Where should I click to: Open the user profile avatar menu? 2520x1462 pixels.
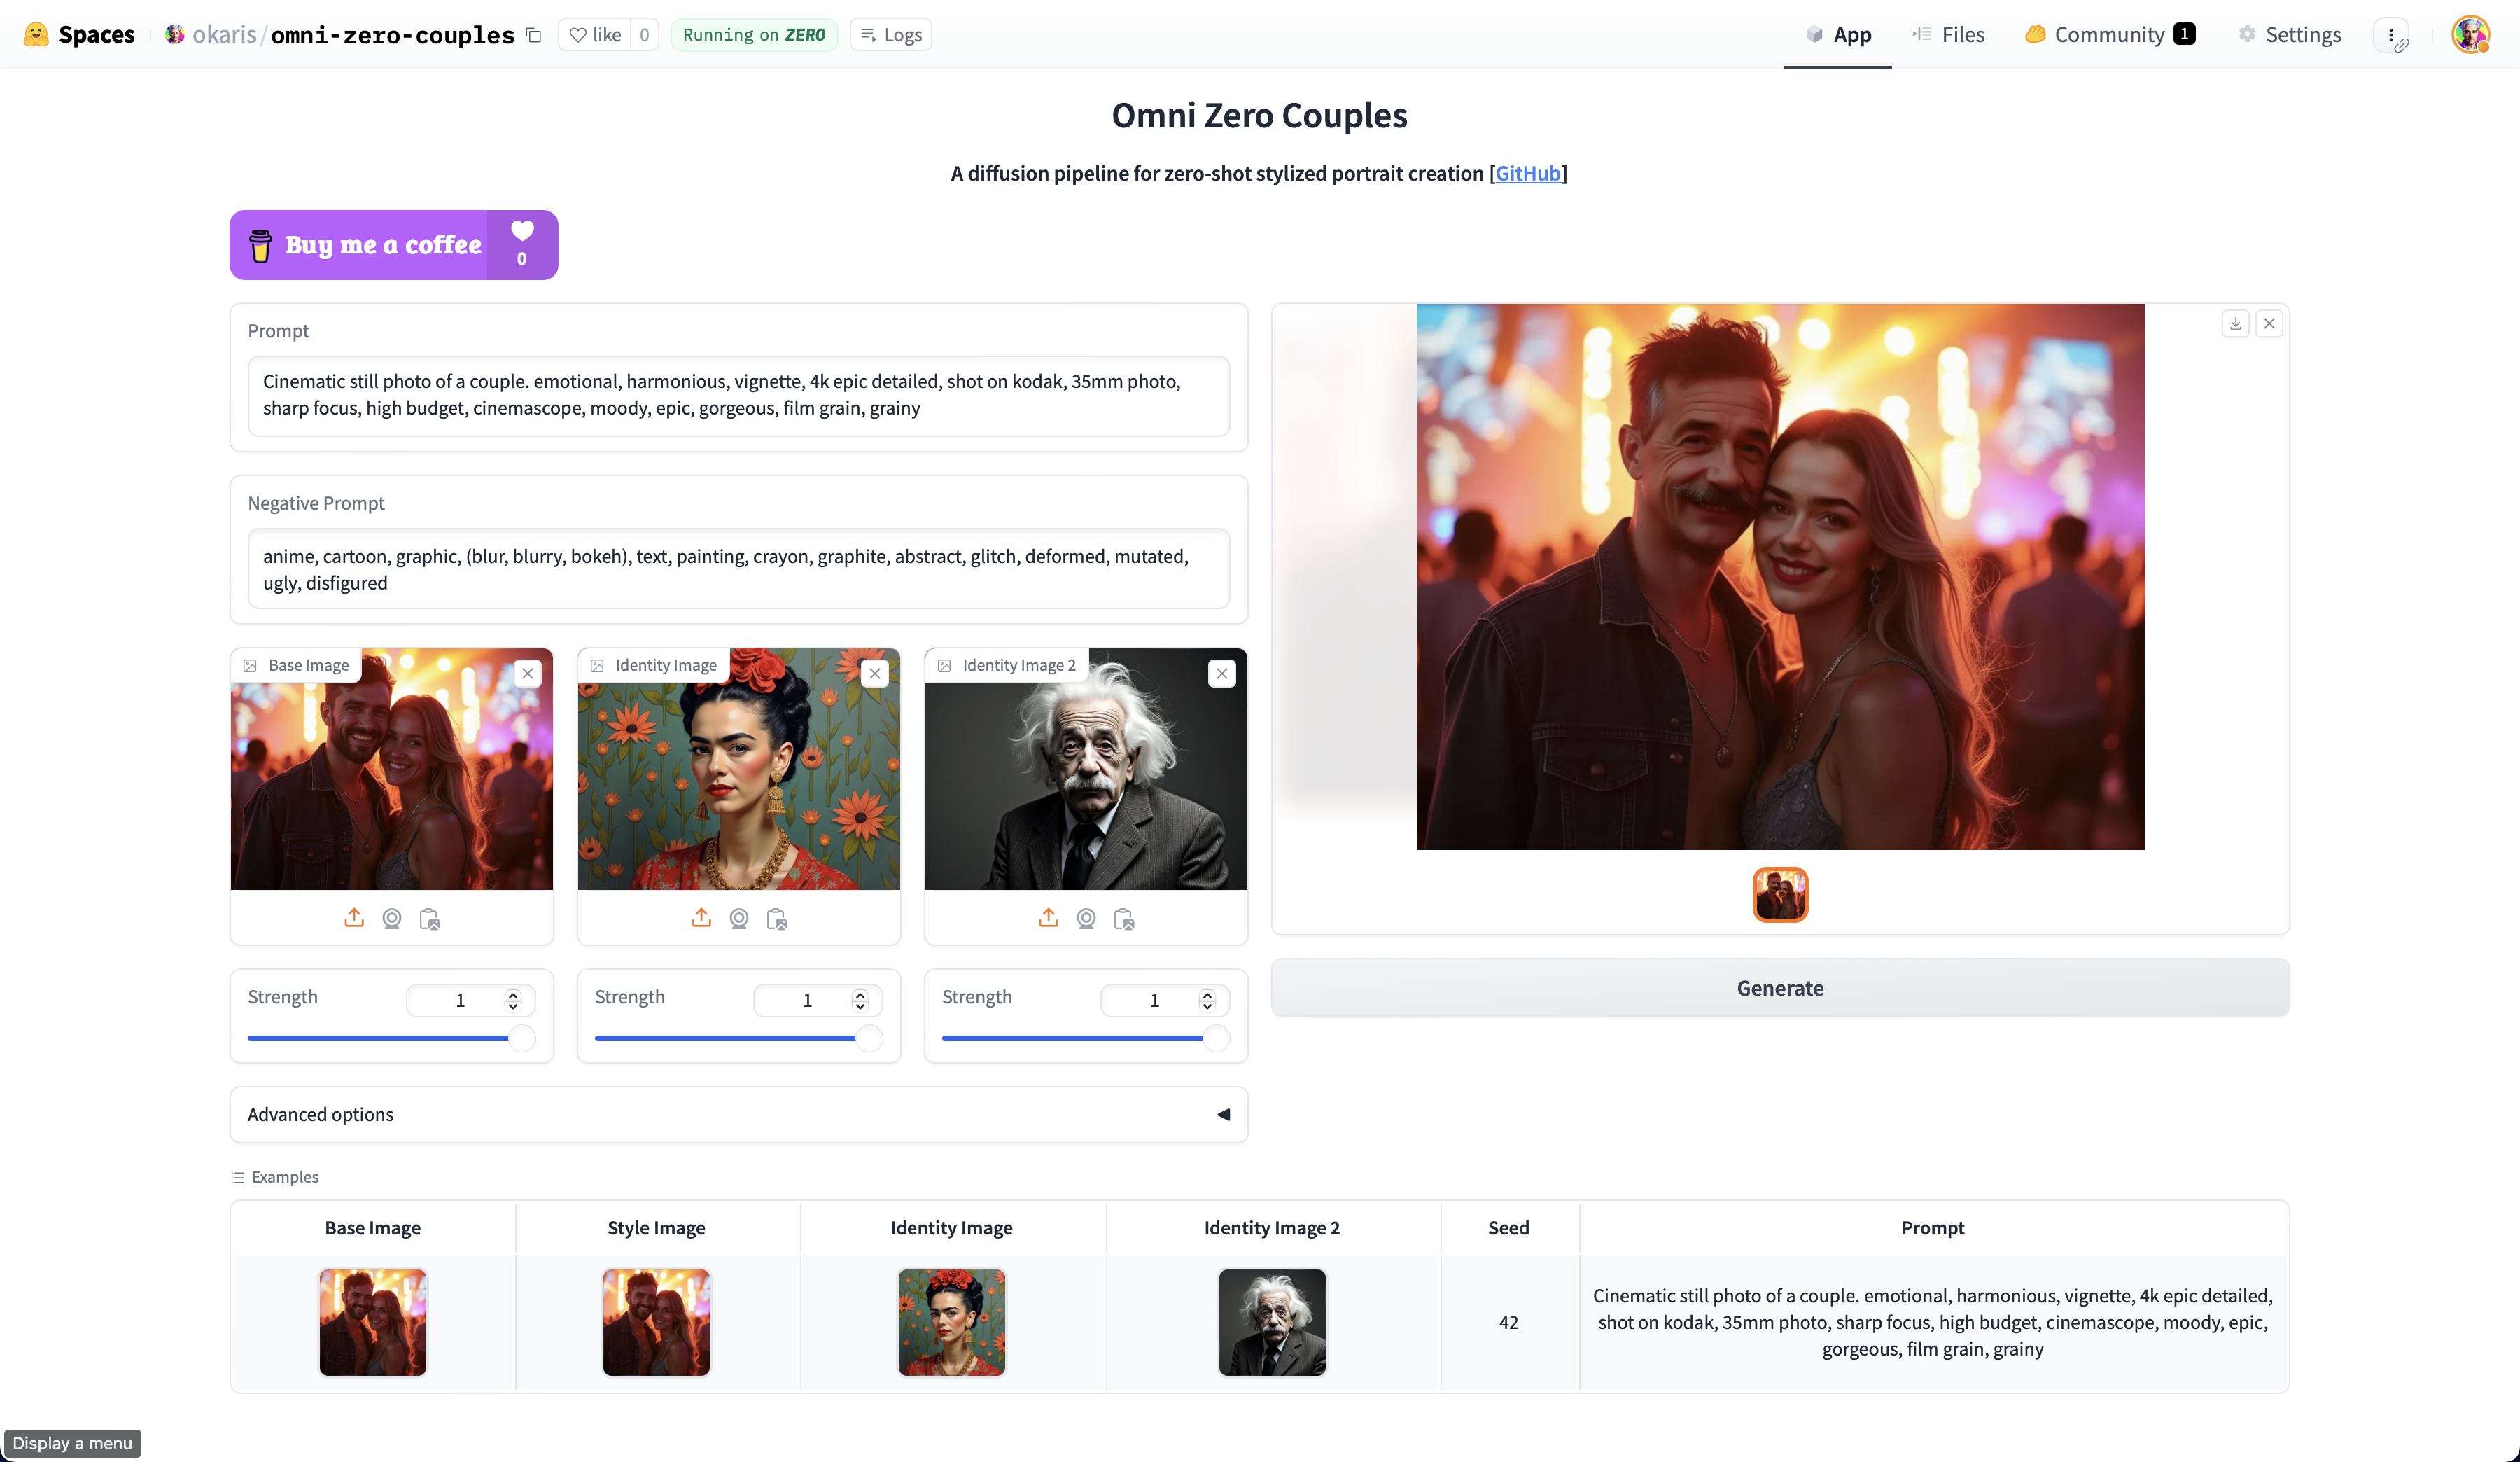click(x=2470, y=34)
